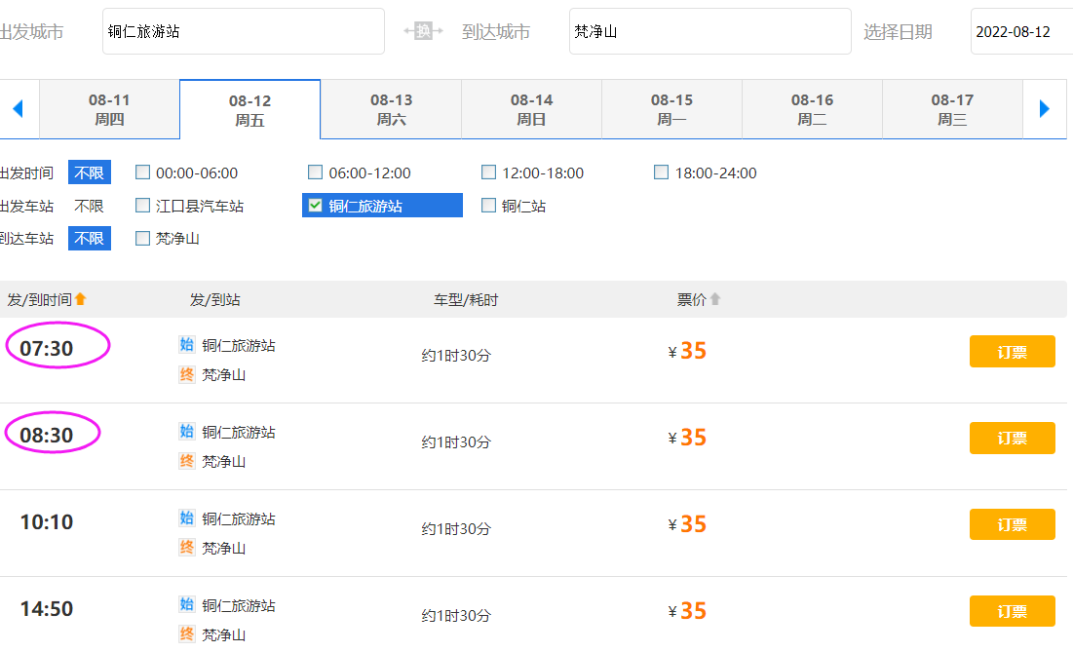Enable the 00:00-06:00 departure time checkbox
The width and height of the screenshot is (1073, 652).
[143, 173]
